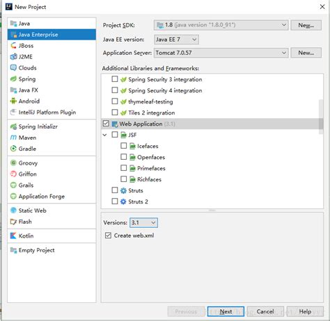
Task: Click the Struts 2 gear icon
Action: [x=123, y=201]
